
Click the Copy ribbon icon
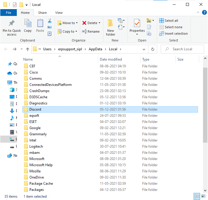click(x=28, y=23)
